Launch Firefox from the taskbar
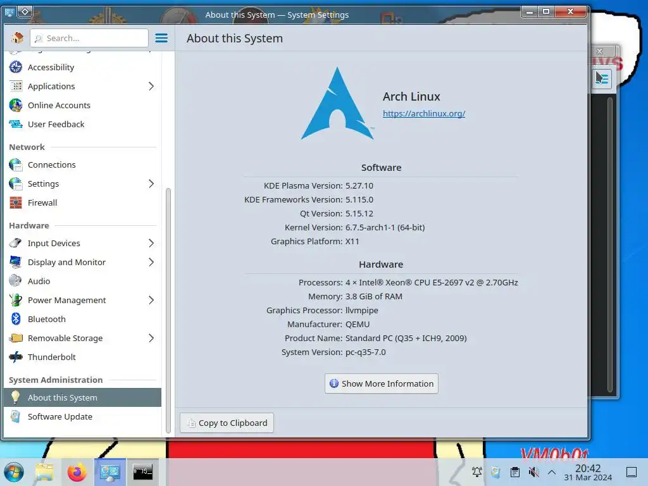The width and height of the screenshot is (648, 486). tap(77, 472)
